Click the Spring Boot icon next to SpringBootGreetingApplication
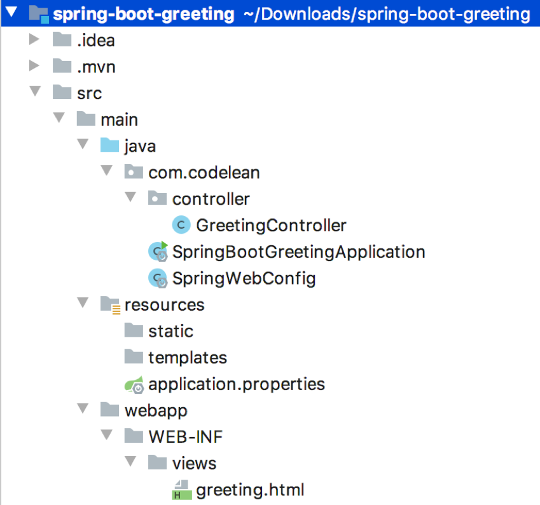The width and height of the screenshot is (540, 505). (157, 252)
